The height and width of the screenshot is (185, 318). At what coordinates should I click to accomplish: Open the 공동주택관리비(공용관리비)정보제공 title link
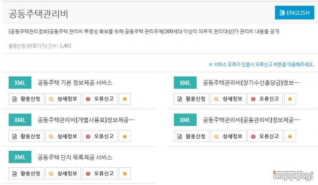251,120
